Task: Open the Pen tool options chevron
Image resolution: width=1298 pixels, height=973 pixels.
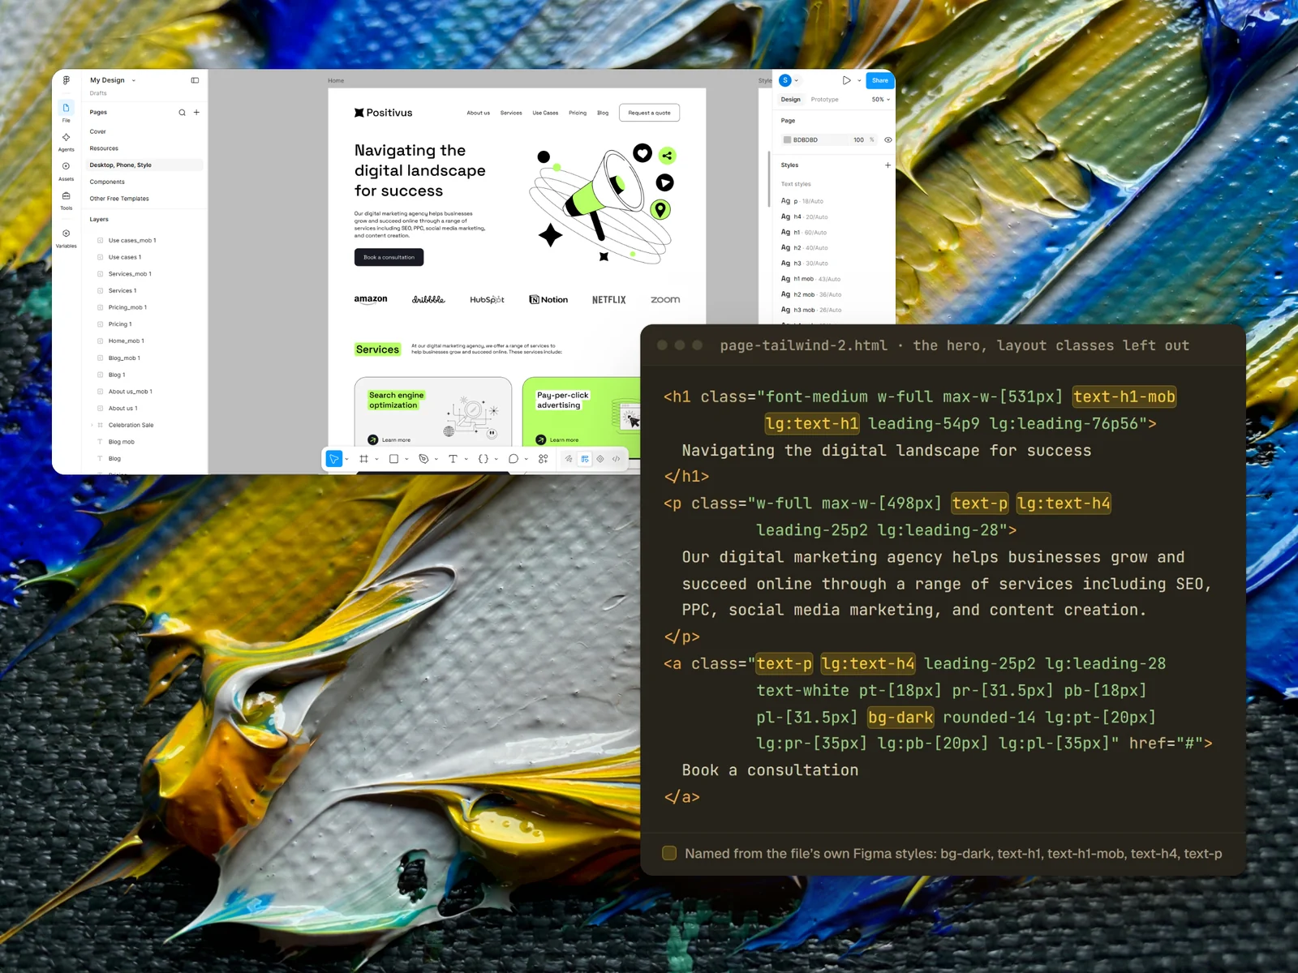Action: (x=436, y=459)
